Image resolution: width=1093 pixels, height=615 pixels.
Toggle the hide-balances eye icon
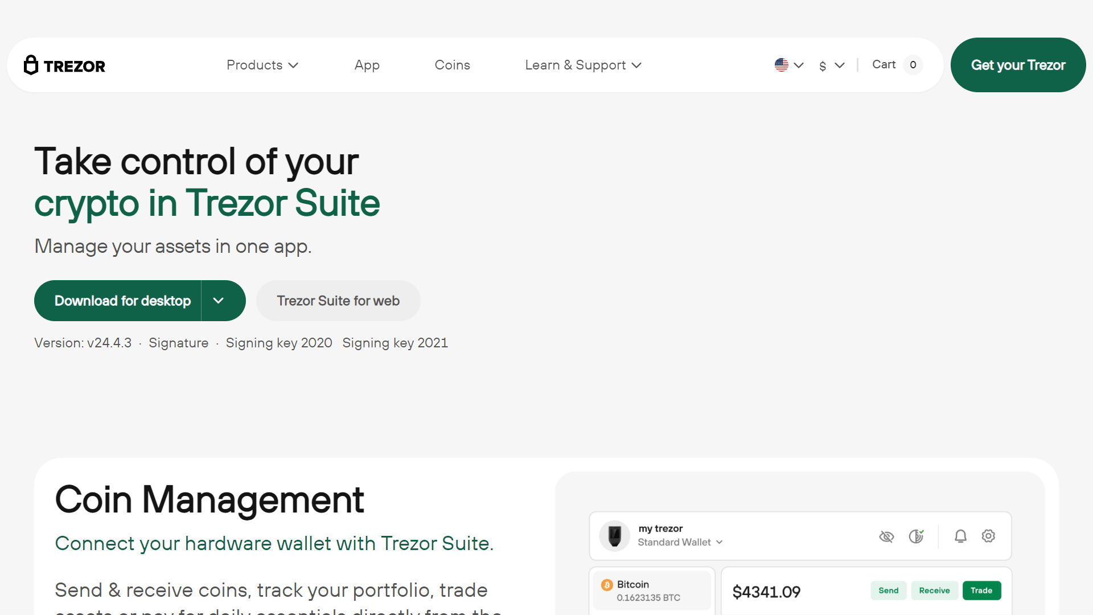coord(886,536)
